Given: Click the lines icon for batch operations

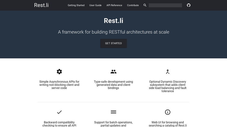Looking at the screenshot, I should (x=113, y=112).
